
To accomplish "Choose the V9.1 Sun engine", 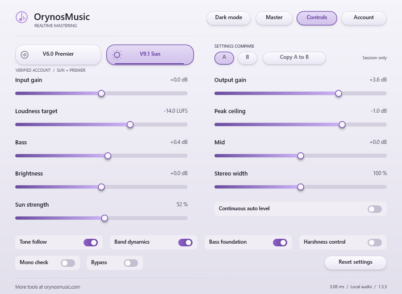I will point(150,55).
